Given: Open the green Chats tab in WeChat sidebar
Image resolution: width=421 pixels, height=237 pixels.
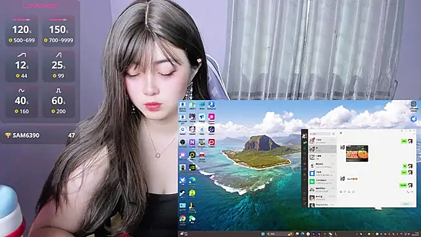Looking at the screenshot, I should (305, 143).
